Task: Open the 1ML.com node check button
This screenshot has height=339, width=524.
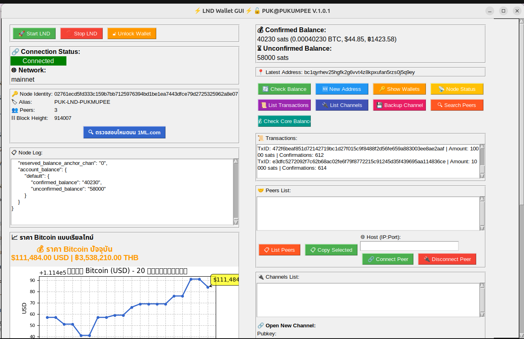Action: point(124,132)
